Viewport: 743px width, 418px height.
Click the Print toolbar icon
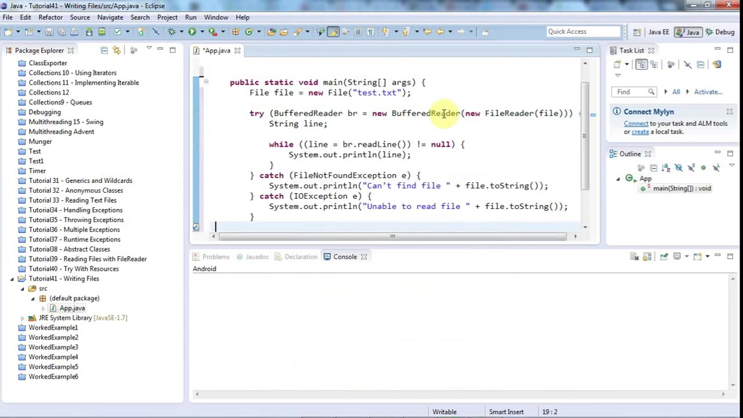[74, 32]
